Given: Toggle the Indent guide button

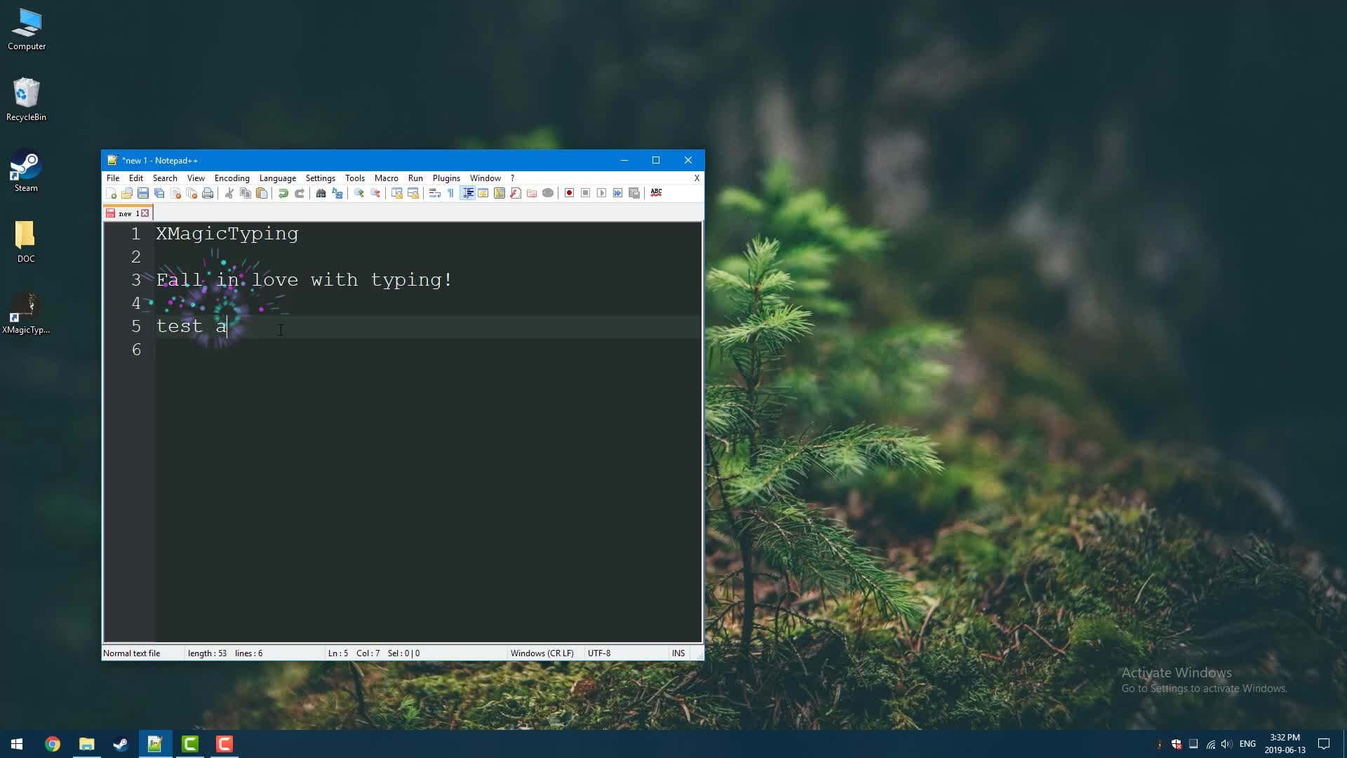Looking at the screenshot, I should 467,193.
